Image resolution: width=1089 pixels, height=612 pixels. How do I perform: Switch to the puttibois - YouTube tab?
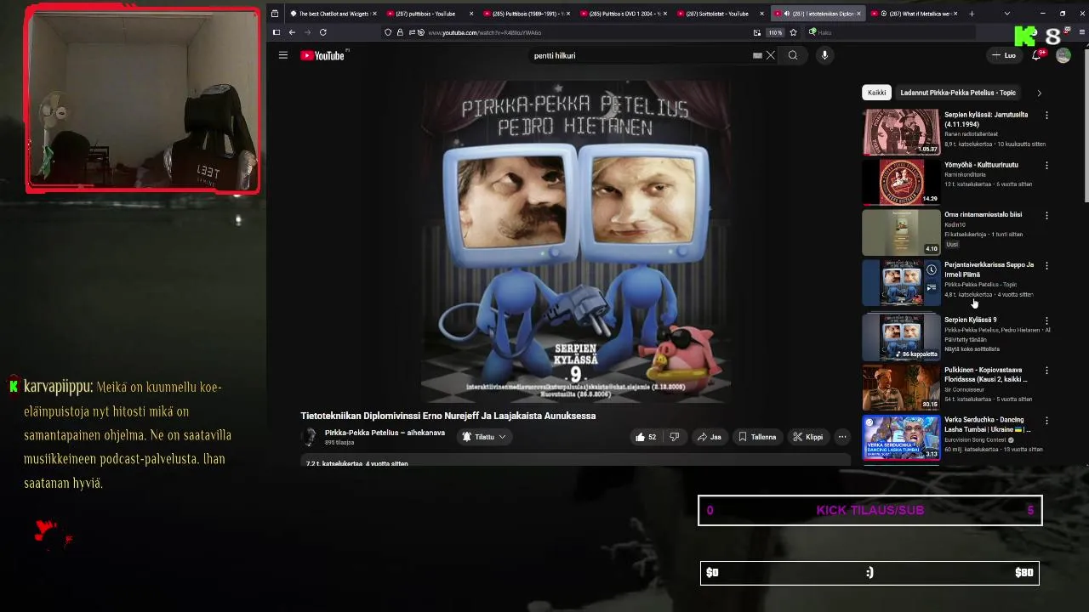pyautogui.click(x=430, y=14)
